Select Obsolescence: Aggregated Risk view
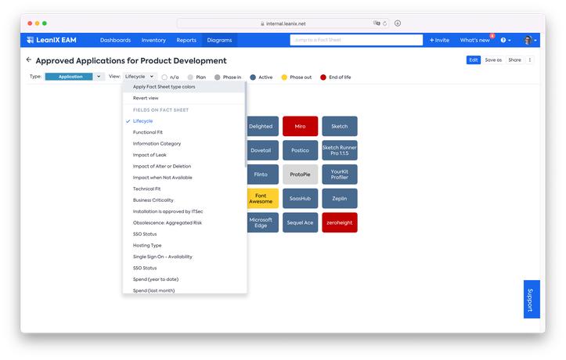Viewport: 566px width, 360px height. coord(184,222)
